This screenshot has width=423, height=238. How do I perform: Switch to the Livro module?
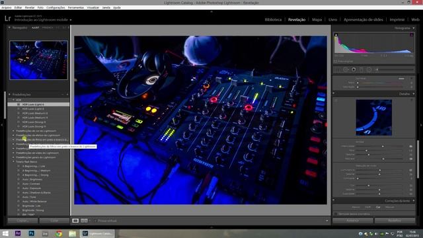point(332,20)
